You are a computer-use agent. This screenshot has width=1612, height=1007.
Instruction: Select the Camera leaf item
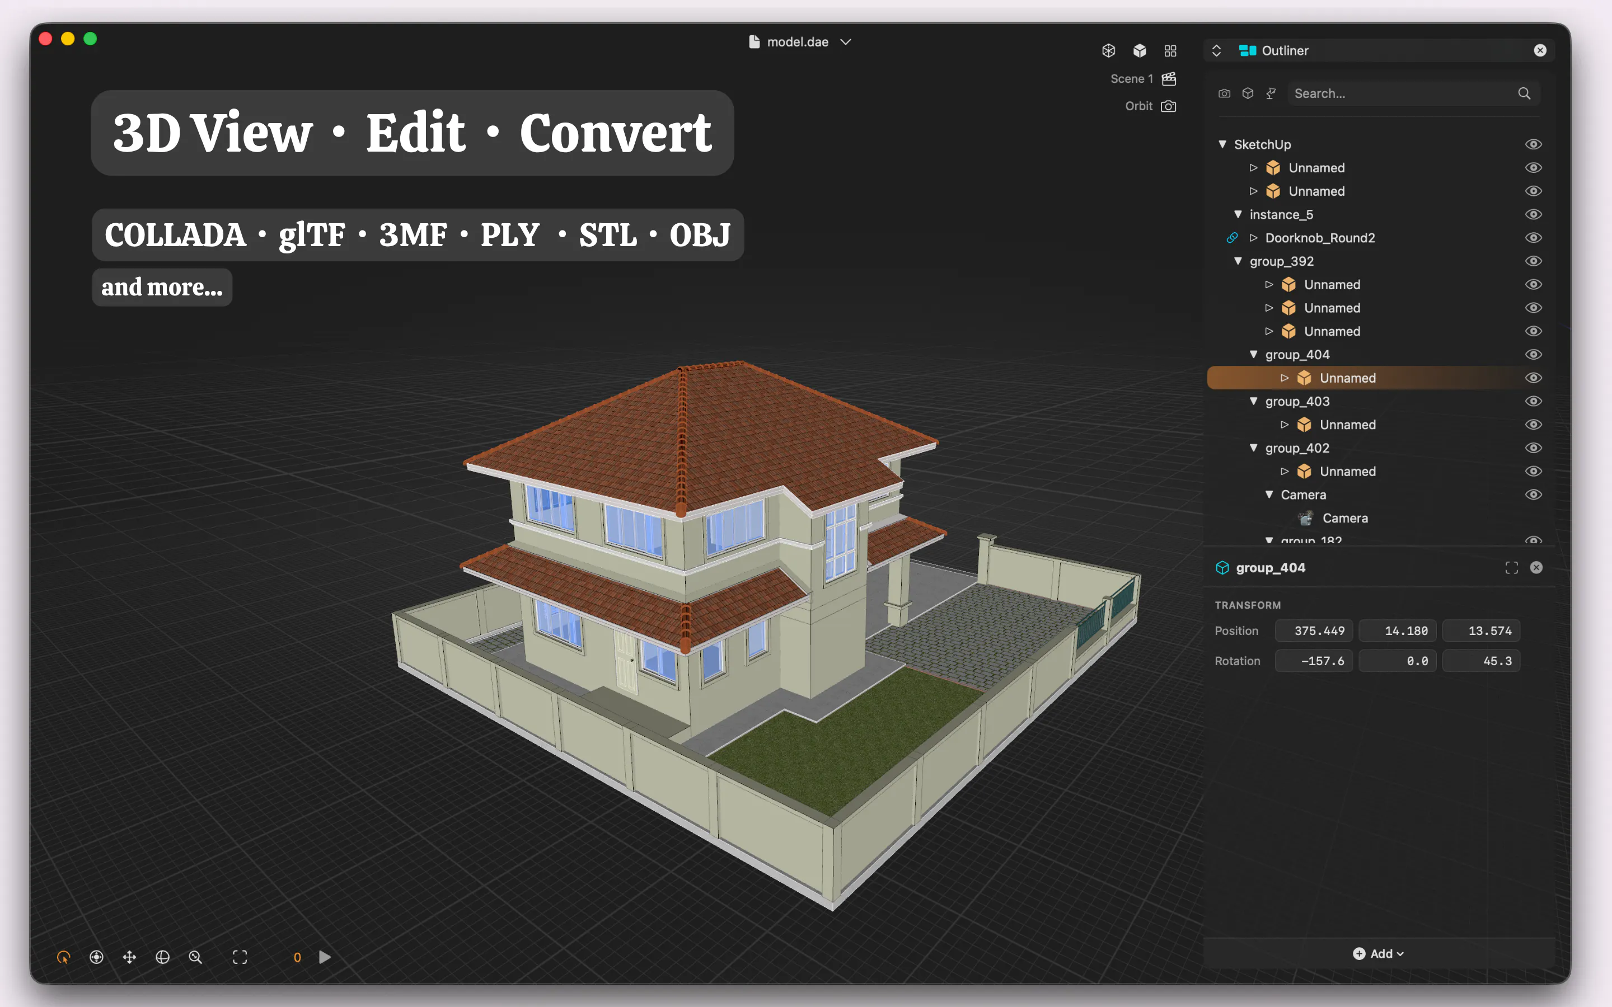click(x=1346, y=518)
